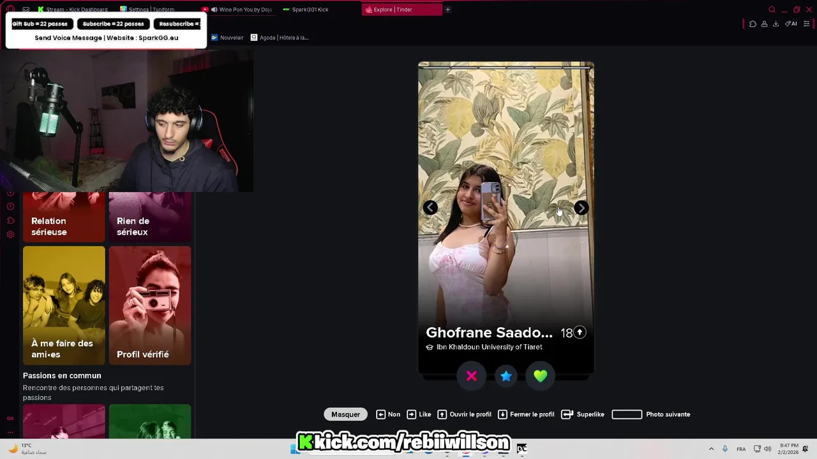Open the Nouvelair bookmark

227,38
